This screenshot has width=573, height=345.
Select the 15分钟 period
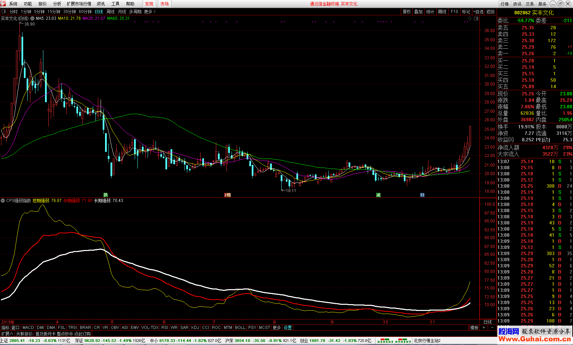tap(54, 12)
